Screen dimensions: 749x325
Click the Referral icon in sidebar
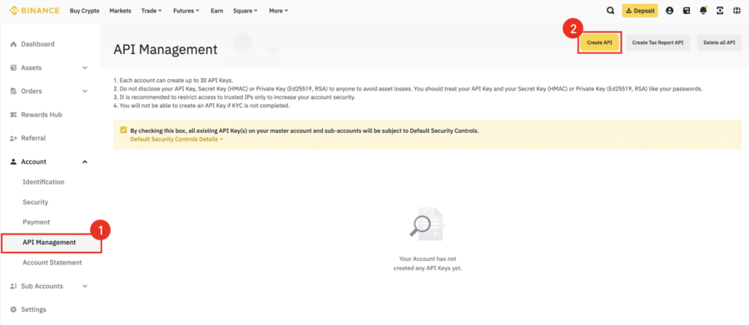(x=13, y=139)
